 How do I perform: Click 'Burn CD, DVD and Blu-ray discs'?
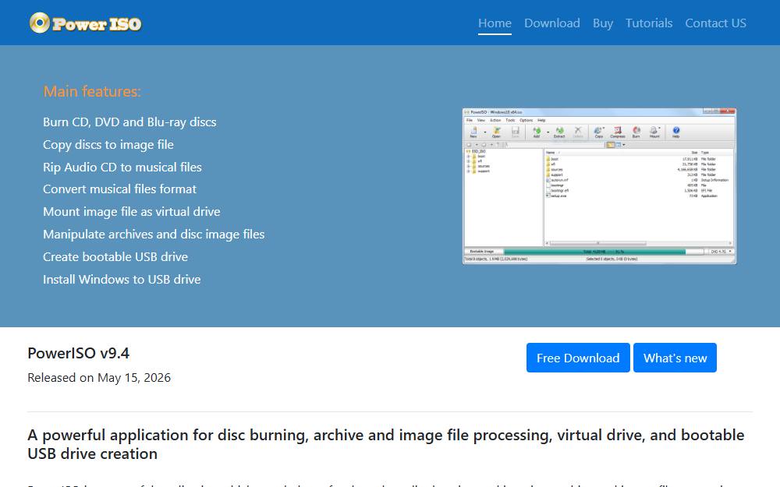coord(129,122)
